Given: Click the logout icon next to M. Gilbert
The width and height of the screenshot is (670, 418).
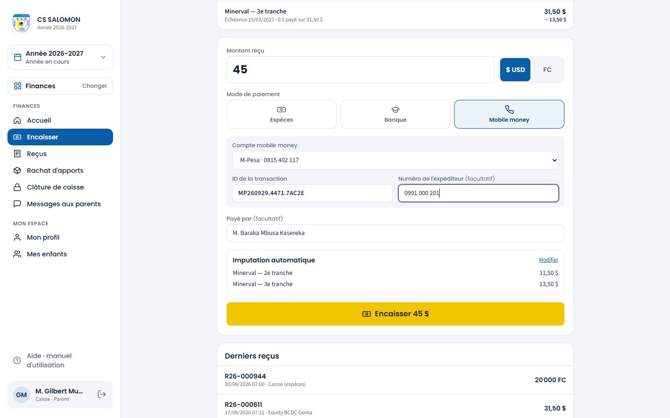Looking at the screenshot, I should [102, 394].
